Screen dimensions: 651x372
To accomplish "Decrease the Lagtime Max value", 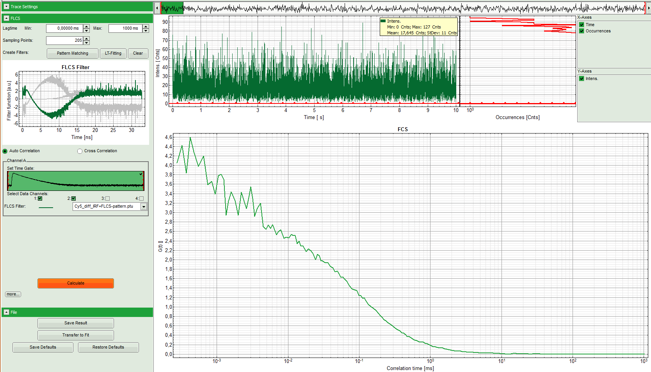I will [146, 30].
